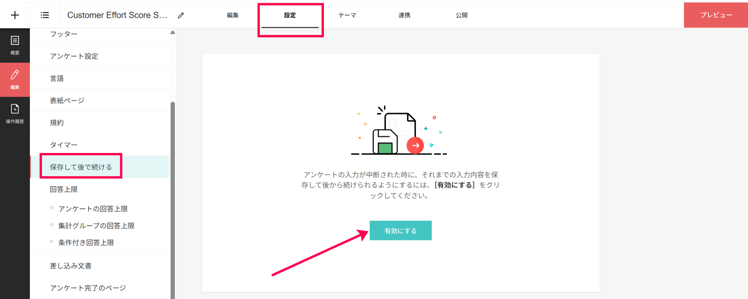Open the テーマ tab
The width and height of the screenshot is (748, 299).
[x=347, y=15]
